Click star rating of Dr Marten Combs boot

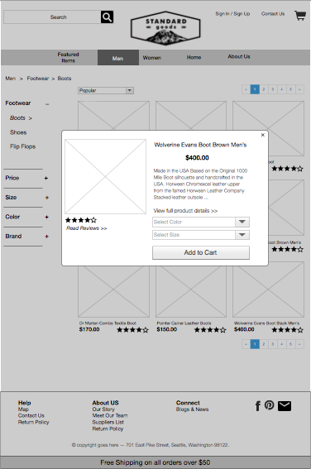click(132, 330)
